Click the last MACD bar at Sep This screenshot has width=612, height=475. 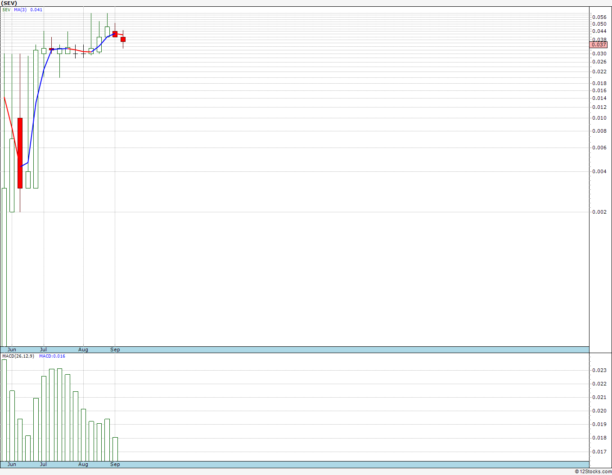tap(115, 449)
